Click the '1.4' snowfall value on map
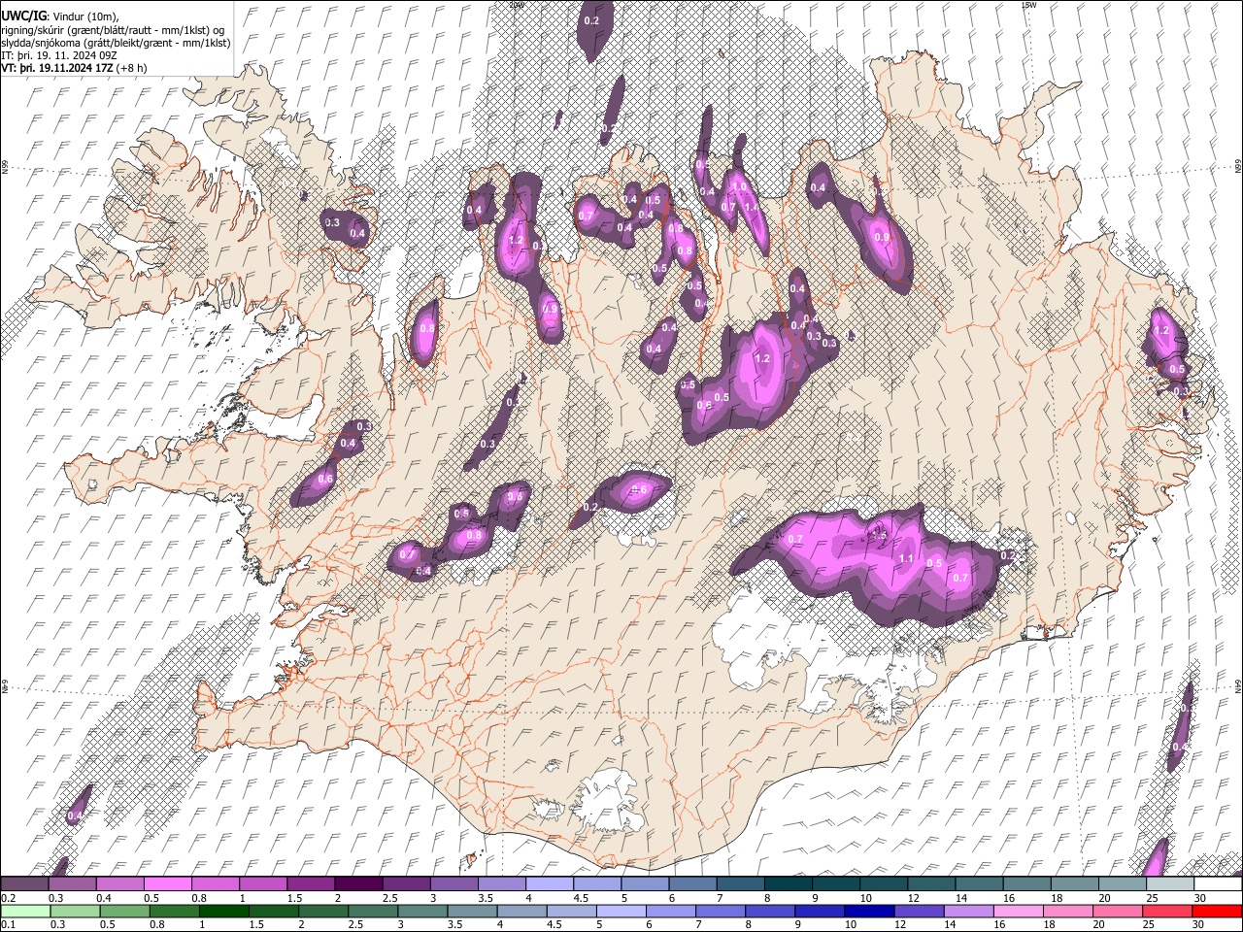 (x=751, y=207)
